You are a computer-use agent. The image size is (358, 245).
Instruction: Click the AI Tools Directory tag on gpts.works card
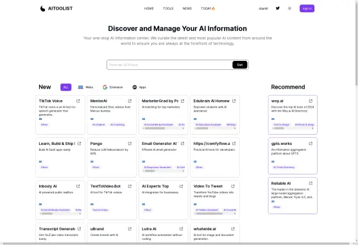pos(284,167)
